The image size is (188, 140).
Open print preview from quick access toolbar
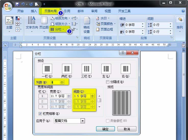point(37,5)
